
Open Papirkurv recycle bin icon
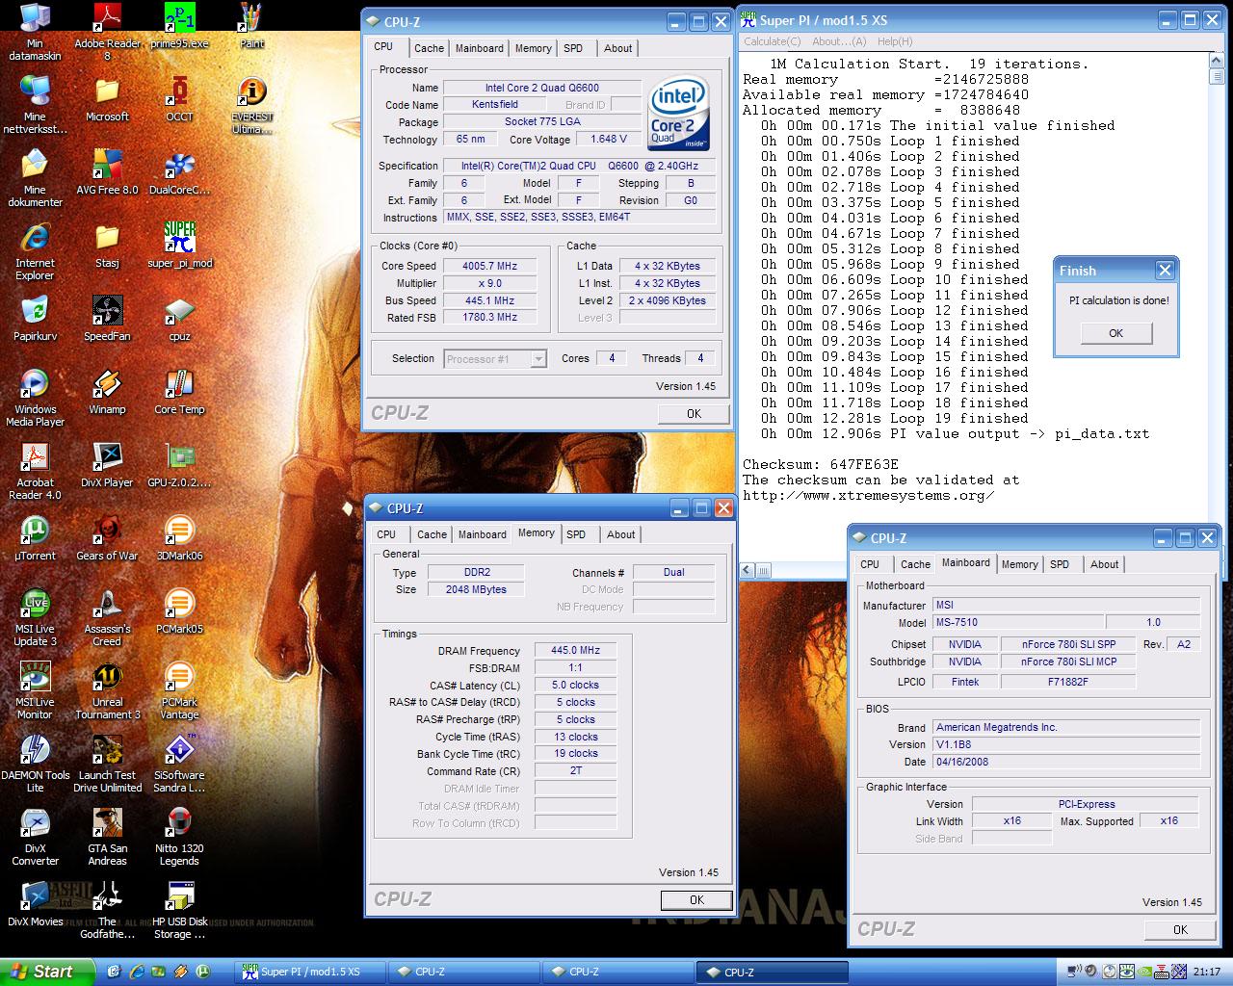click(35, 319)
